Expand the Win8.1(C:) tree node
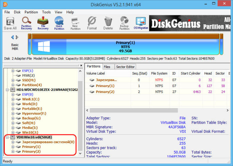This screenshot has width=233, height=166. 13,99
